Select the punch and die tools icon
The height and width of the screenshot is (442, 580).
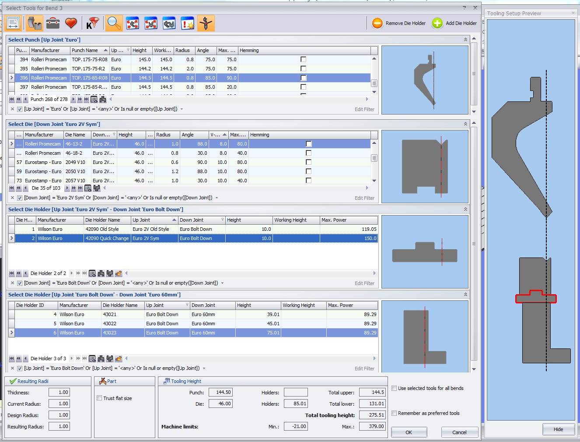click(x=35, y=23)
